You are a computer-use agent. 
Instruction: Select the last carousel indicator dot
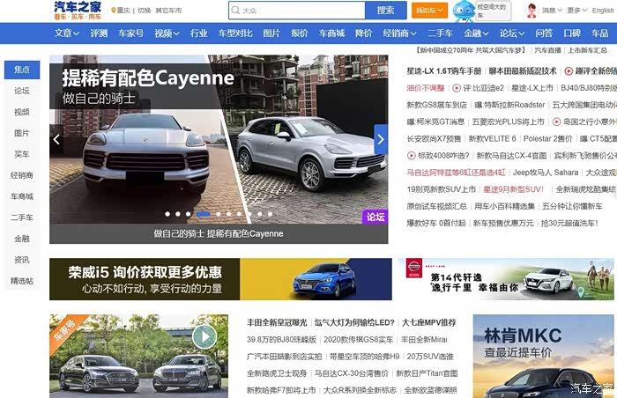270,213
